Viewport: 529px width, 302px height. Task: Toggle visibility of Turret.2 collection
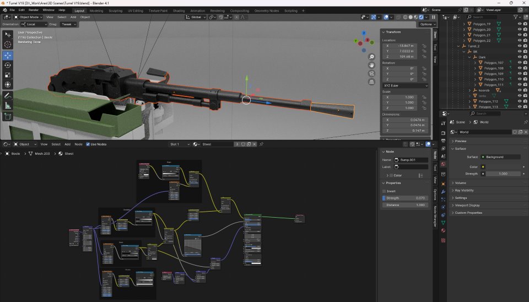520,46
